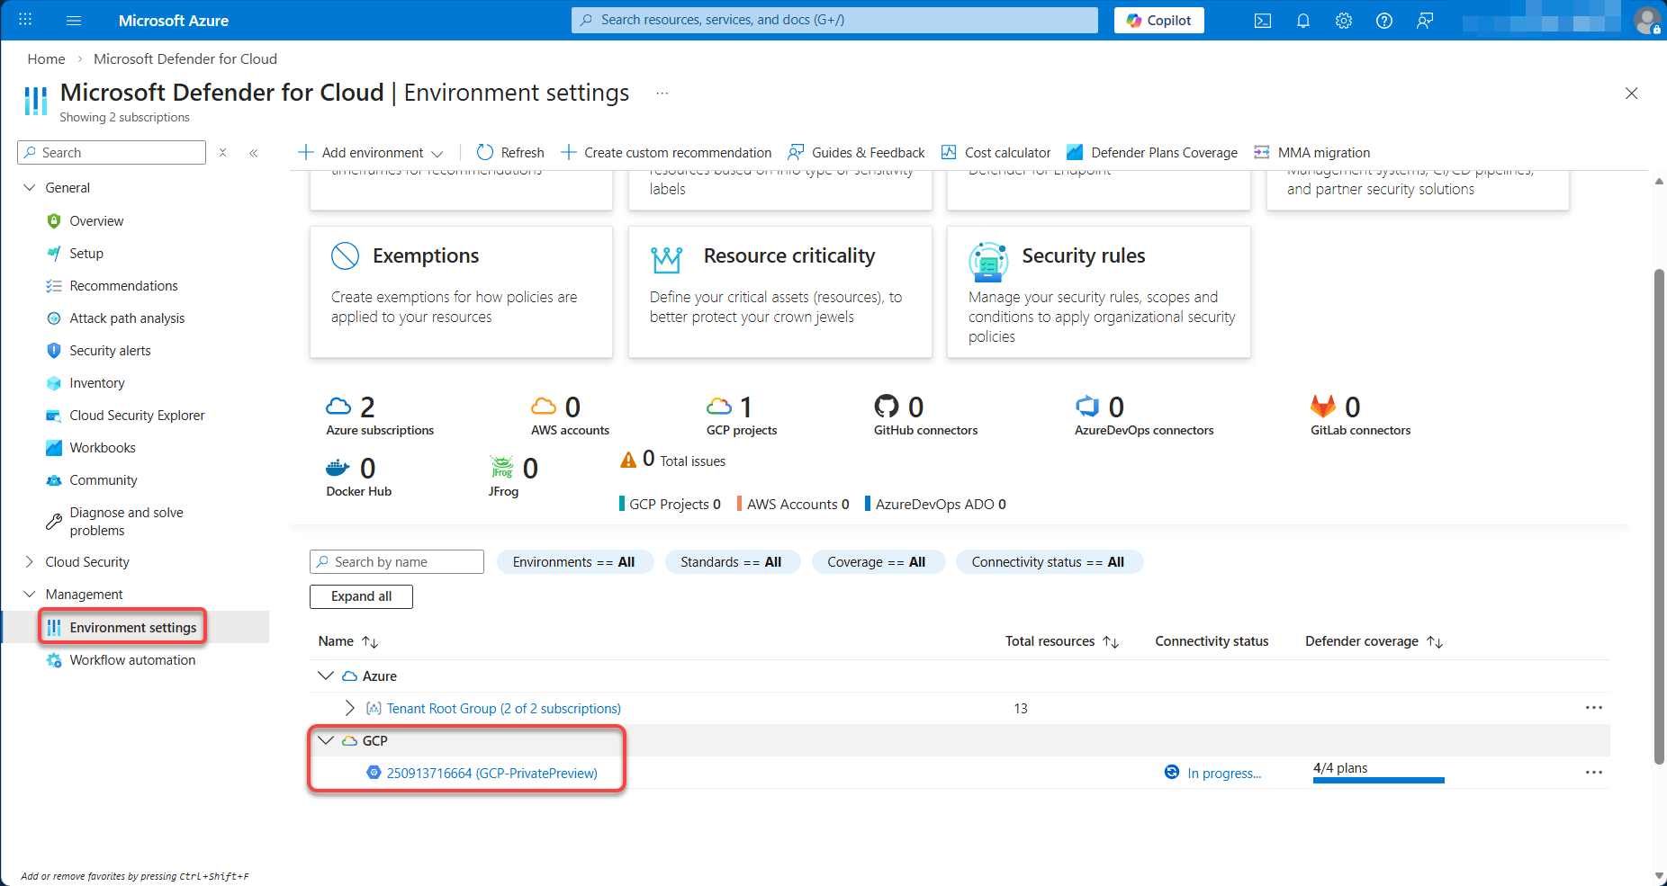This screenshot has height=886, width=1667.
Task: Open portal settings gear icon
Action: [x=1344, y=21]
